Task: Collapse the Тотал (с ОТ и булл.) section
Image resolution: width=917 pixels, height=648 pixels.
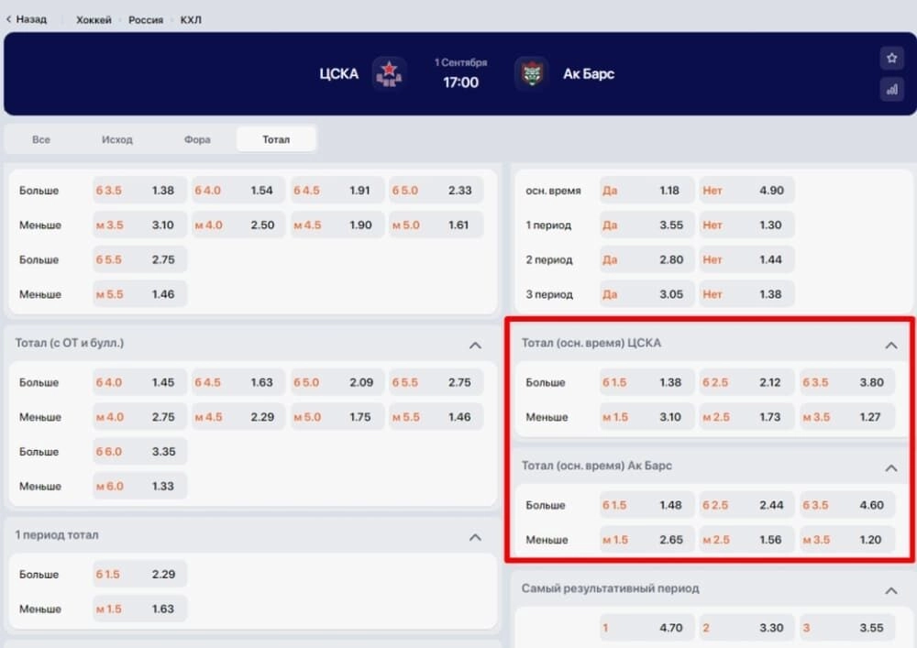Action: coord(475,346)
